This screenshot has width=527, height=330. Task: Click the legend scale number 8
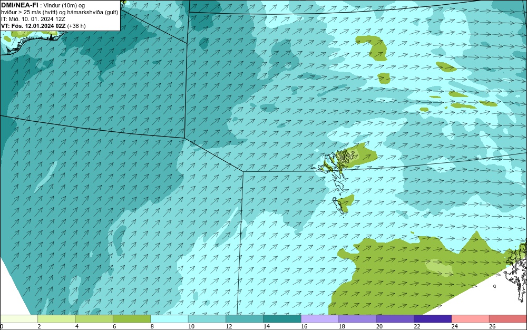pos(152,326)
